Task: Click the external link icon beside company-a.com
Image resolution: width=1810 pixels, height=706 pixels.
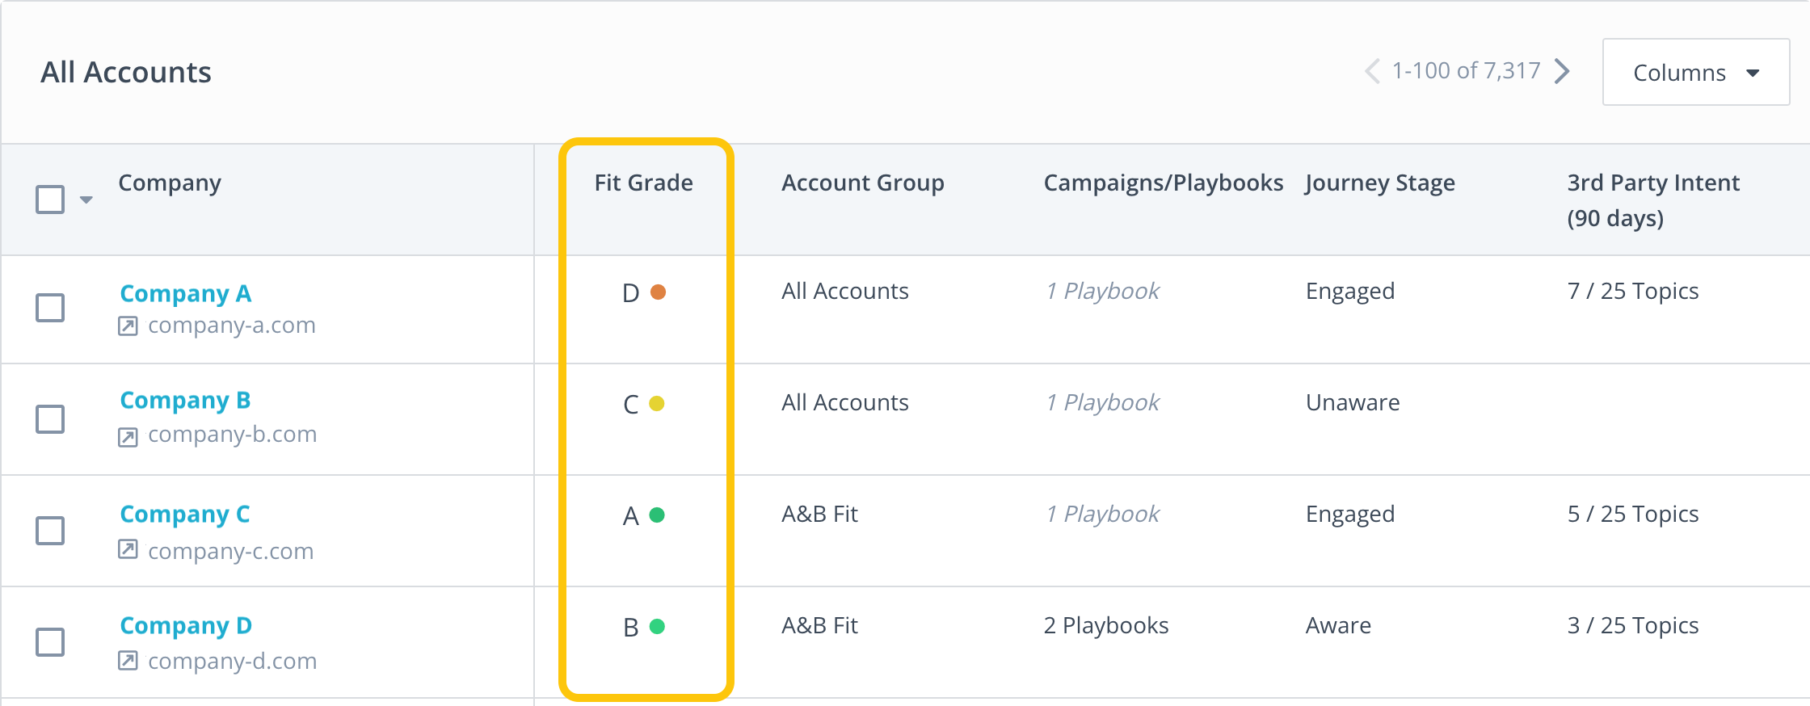Action: coord(128,326)
